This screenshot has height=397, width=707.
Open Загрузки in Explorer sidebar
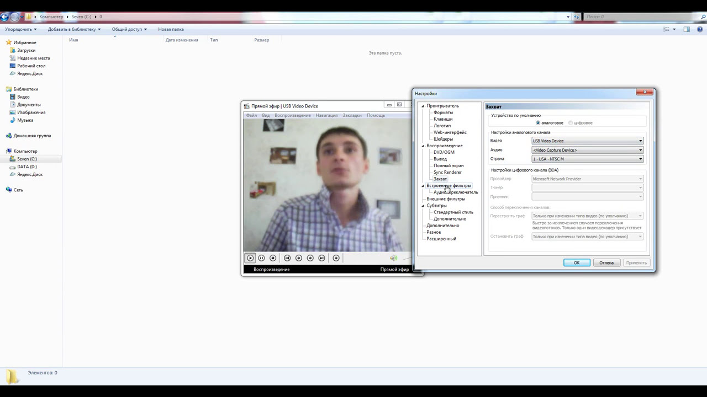[x=26, y=50]
